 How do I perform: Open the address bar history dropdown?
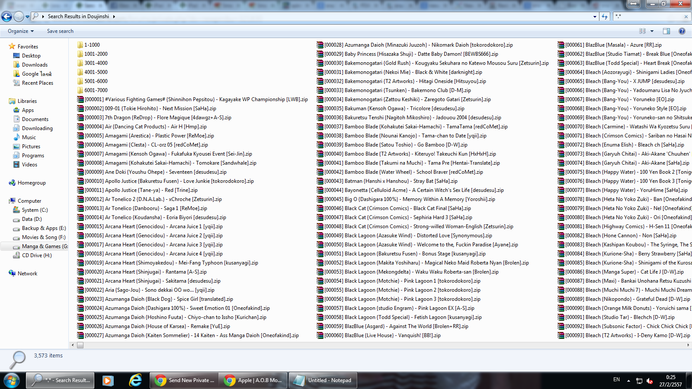point(595,16)
